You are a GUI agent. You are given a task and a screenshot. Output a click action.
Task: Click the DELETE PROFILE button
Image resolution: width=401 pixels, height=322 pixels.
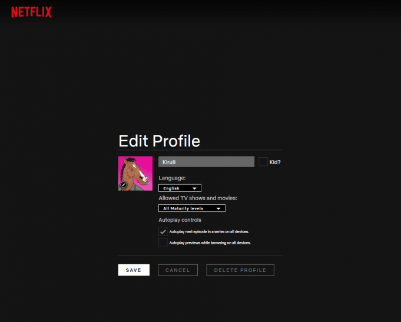coord(240,270)
